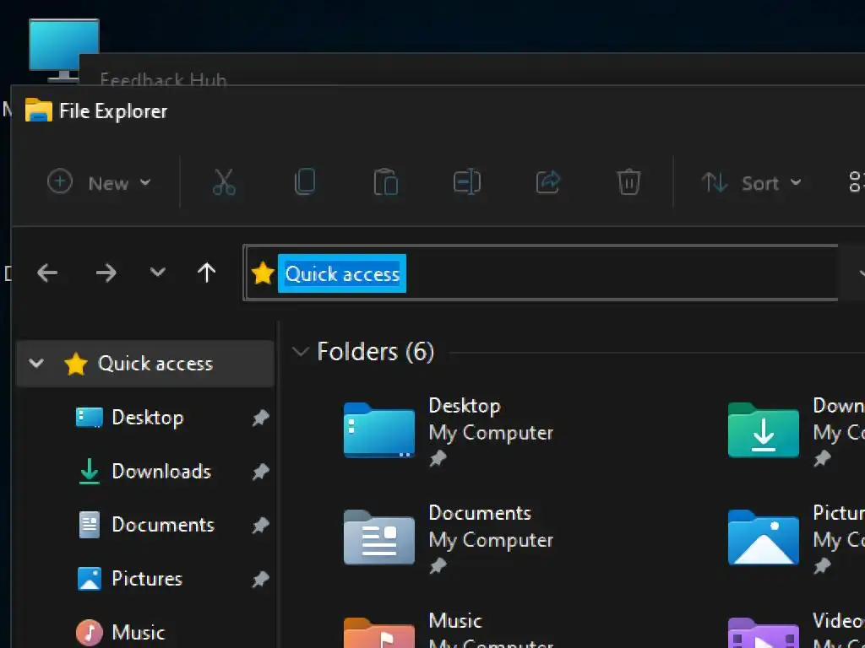Select the Downloads folder tile icon
The height and width of the screenshot is (648, 865).
764,430
